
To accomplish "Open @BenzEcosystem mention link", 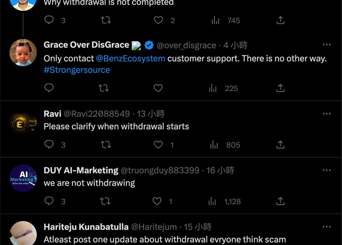I will (130, 58).
